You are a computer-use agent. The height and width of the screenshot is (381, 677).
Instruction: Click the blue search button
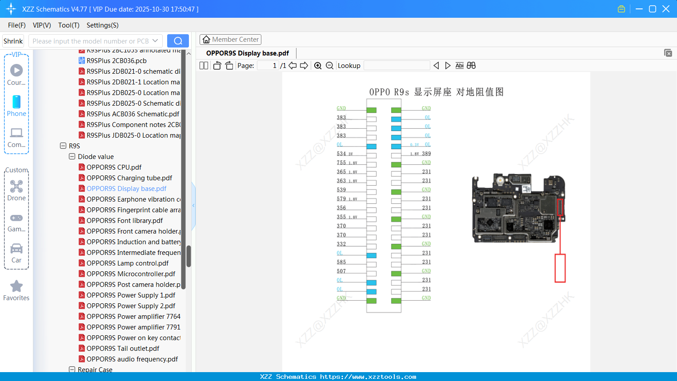pyautogui.click(x=178, y=41)
